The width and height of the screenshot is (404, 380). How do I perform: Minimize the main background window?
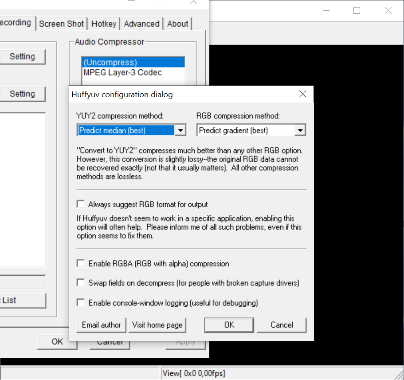coord(326,11)
